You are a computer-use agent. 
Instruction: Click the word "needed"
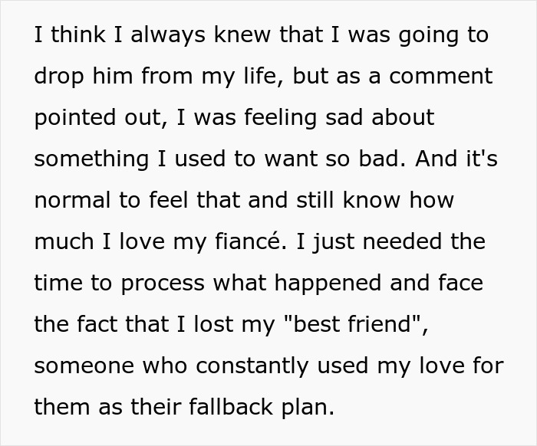(x=403, y=241)
